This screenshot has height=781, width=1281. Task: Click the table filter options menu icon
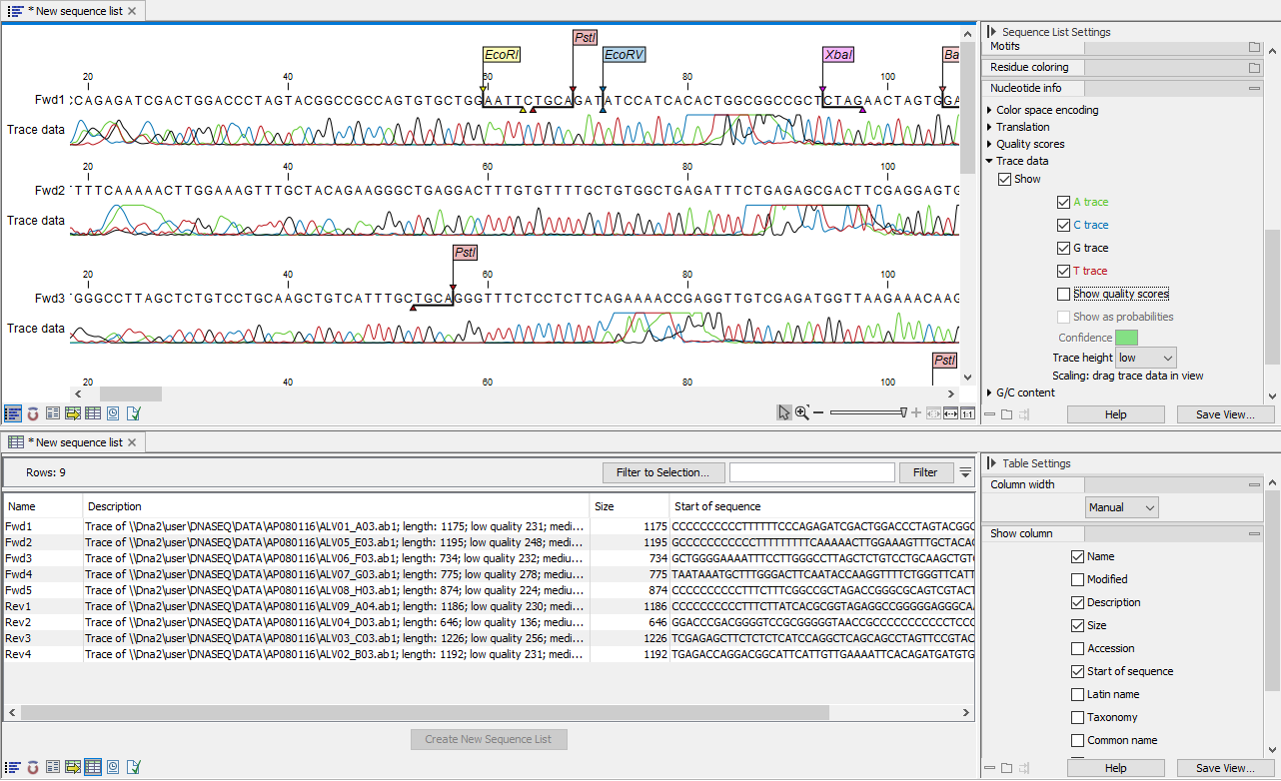pos(965,472)
